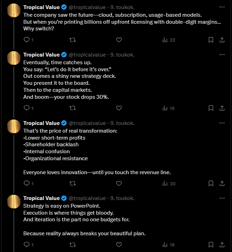
Task: Reply to the 'Why switch?' tweet
Action: click(x=26, y=40)
